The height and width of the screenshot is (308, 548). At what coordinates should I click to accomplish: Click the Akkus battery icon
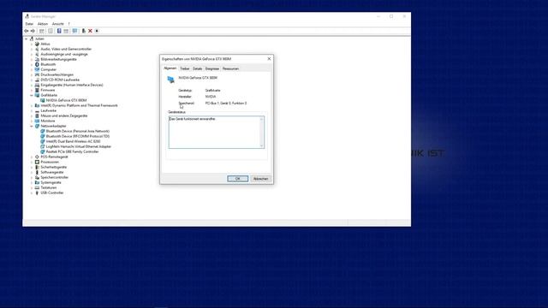pyautogui.click(x=37, y=44)
